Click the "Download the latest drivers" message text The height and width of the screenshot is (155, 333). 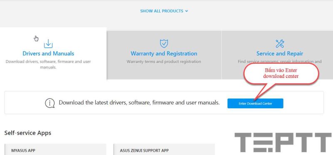coord(139,103)
